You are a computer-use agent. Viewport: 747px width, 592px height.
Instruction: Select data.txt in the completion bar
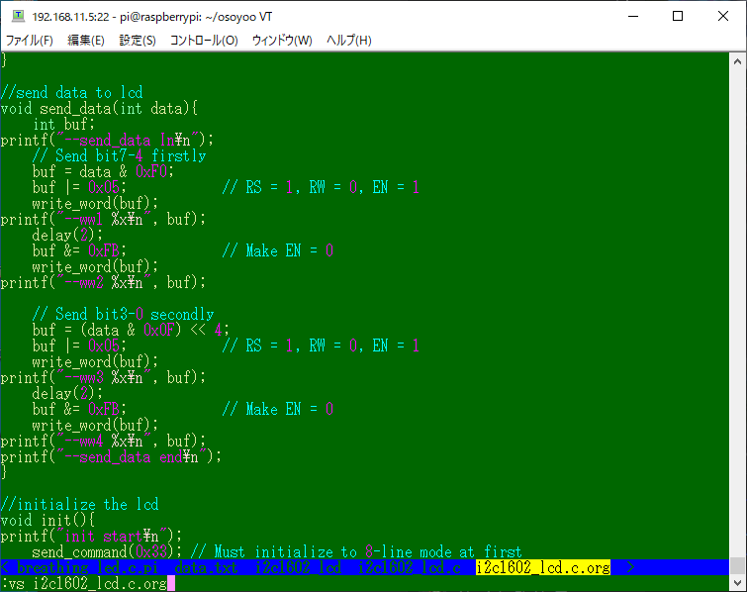(x=206, y=567)
